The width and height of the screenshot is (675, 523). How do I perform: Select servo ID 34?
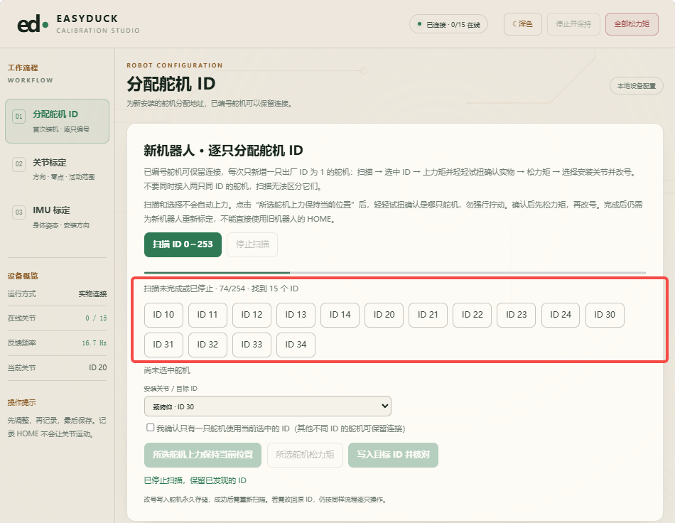tap(296, 345)
